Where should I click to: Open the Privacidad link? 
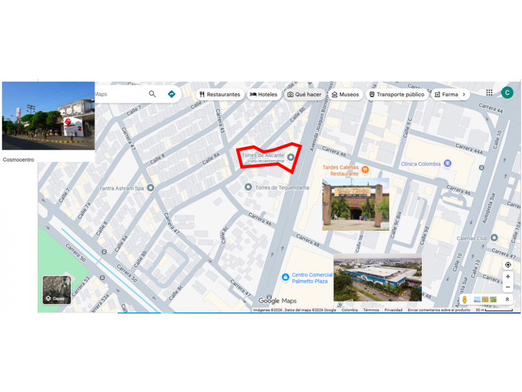coord(393,310)
